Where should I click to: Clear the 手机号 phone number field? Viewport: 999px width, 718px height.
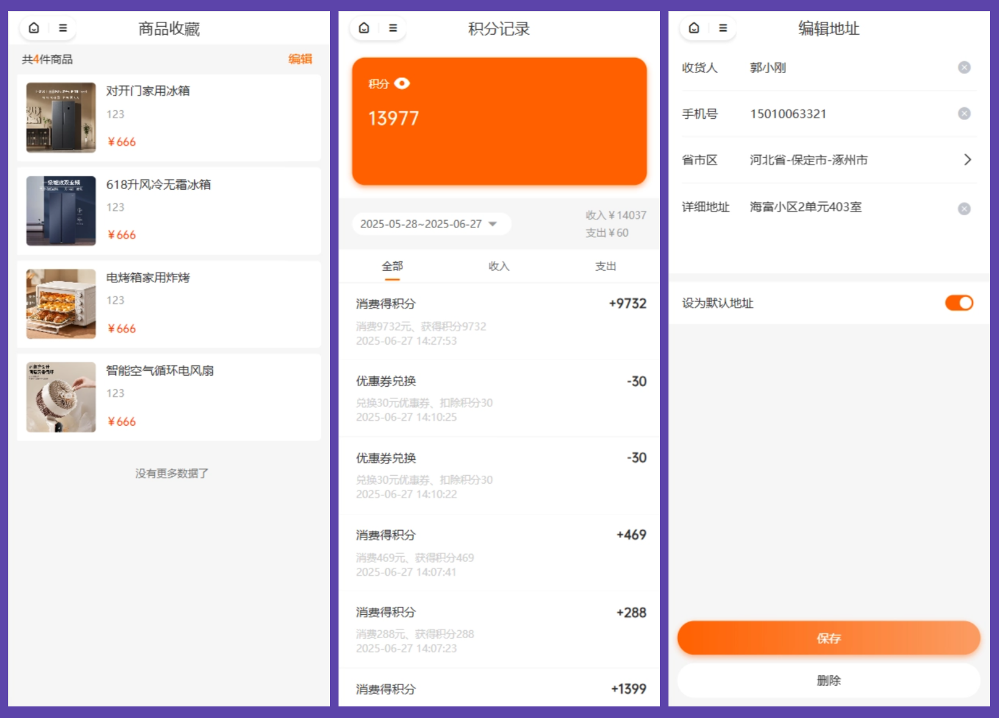[964, 113]
